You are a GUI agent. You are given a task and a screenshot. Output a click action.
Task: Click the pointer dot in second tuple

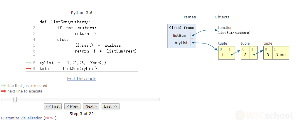[x=254, y=55]
